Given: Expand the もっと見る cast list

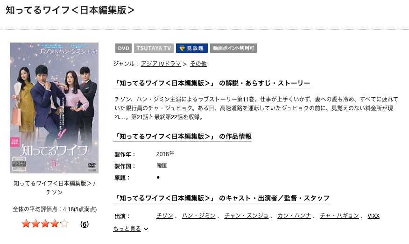Looking at the screenshot, I should click(x=127, y=229).
